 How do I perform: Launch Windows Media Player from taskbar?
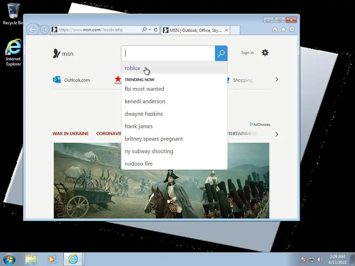coord(51,259)
